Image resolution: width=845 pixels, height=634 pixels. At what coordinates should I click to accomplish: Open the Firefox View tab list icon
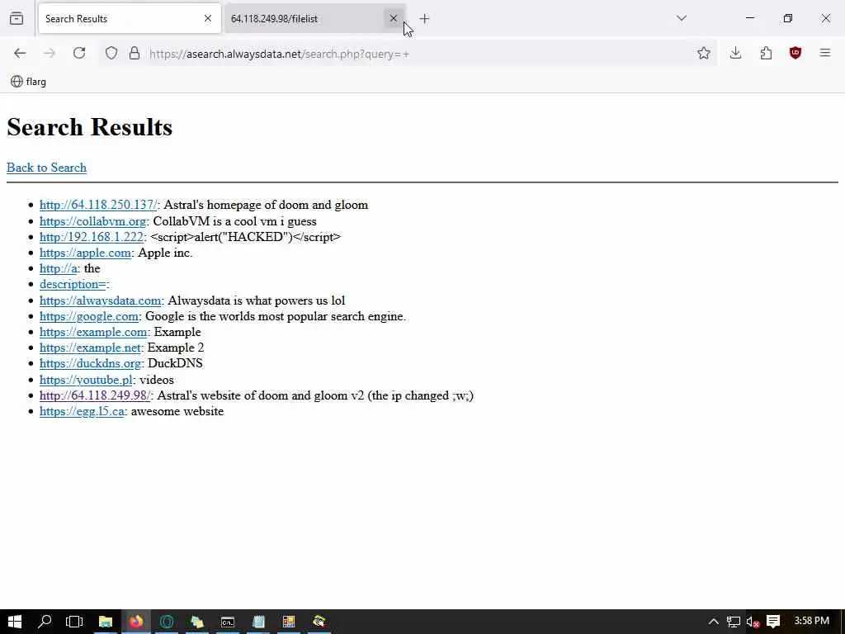coord(17,19)
